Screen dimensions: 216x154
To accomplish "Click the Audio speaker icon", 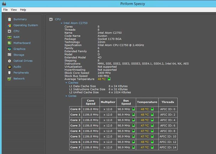I will 9,67.
